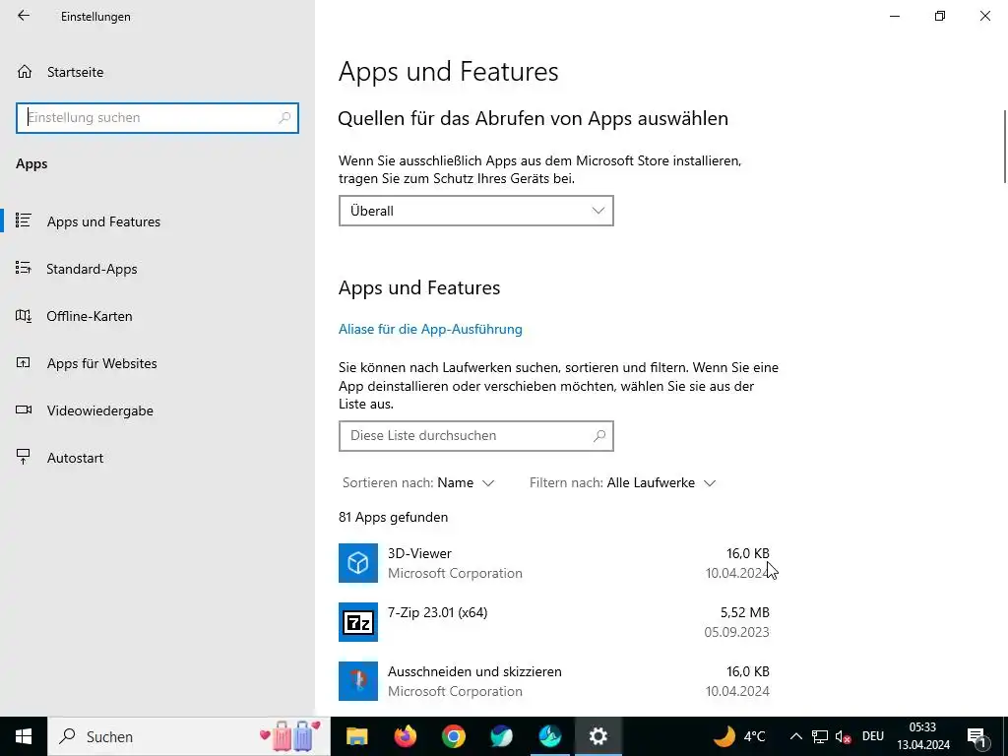1008x756 pixels.
Task: Click the network icon in system tray
Action: point(820,736)
